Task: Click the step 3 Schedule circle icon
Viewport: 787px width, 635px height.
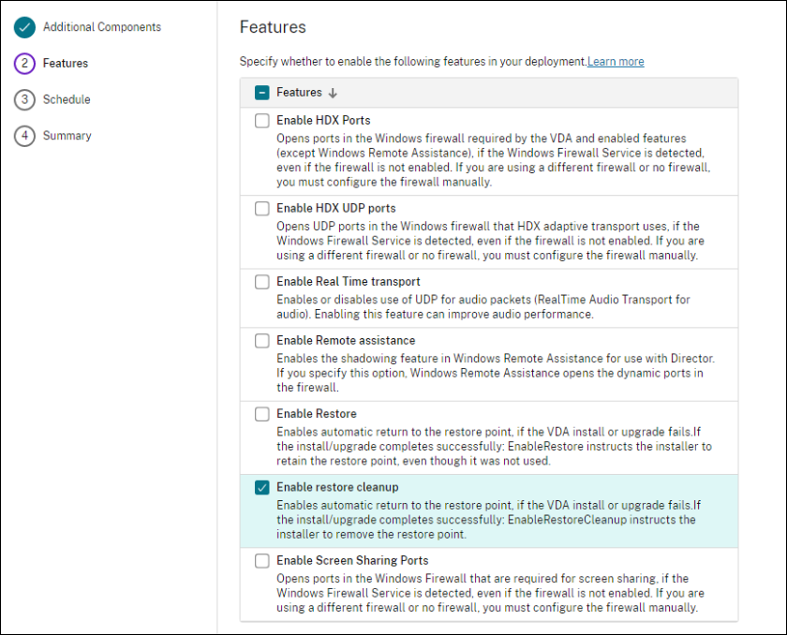Action: point(24,99)
